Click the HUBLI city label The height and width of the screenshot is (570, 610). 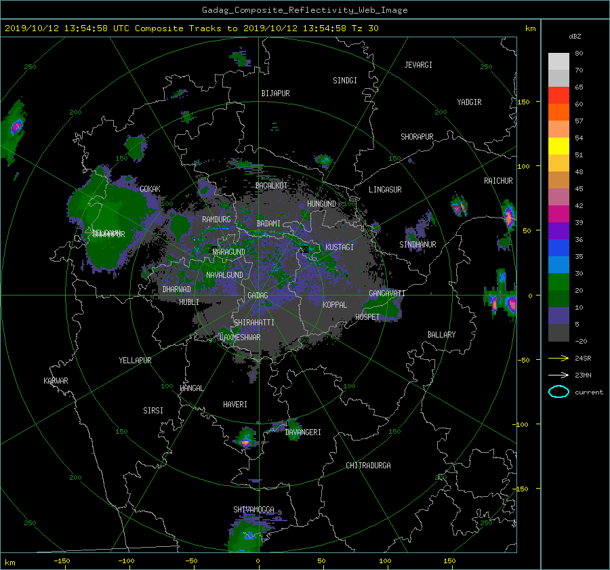(189, 302)
